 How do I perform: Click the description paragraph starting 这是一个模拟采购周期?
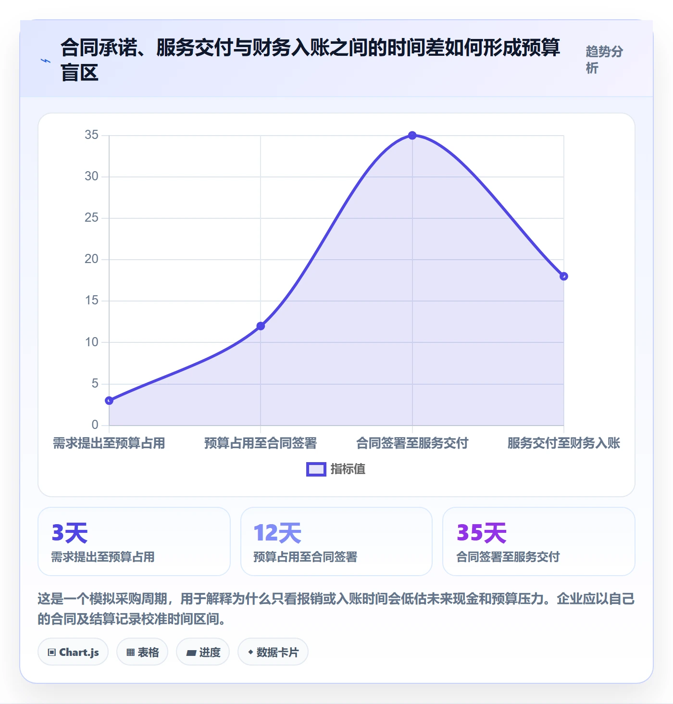click(336, 609)
